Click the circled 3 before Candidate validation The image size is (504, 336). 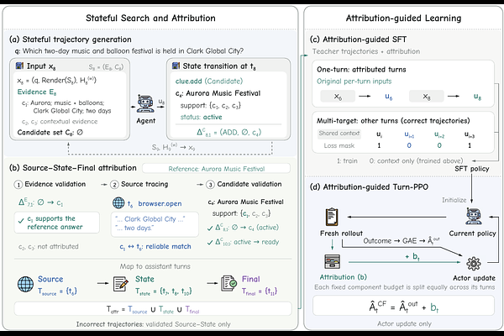[x=210, y=185]
